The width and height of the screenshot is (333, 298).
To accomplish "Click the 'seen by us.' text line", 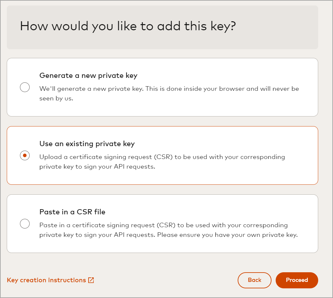I will click(56, 98).
